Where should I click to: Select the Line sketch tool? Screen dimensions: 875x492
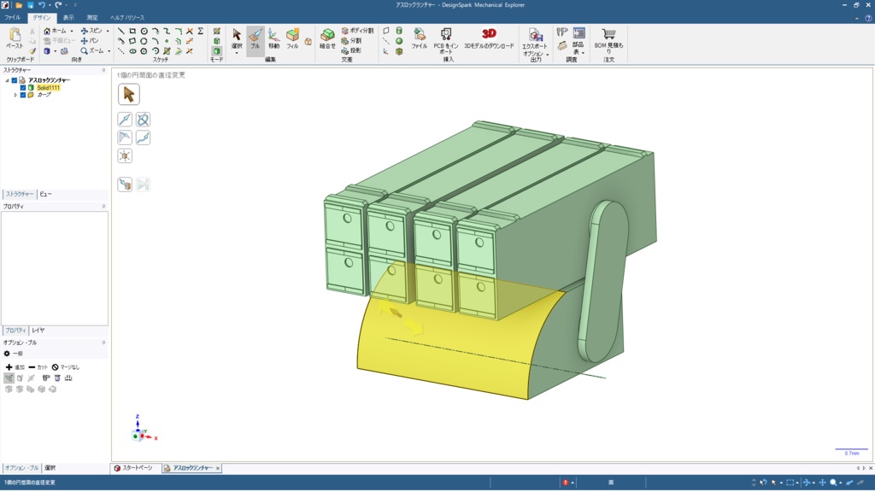(x=121, y=32)
